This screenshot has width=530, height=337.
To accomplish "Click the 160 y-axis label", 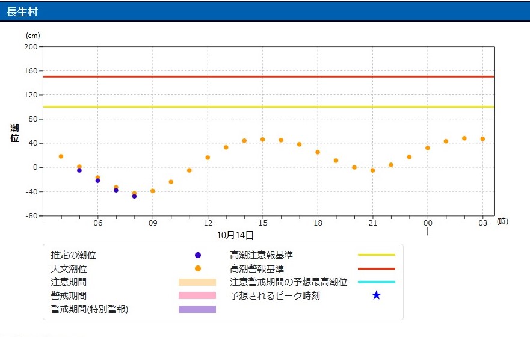I will pyautogui.click(x=31, y=71).
